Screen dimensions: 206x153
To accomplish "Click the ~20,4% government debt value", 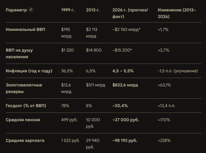I will [x=120, y=106].
